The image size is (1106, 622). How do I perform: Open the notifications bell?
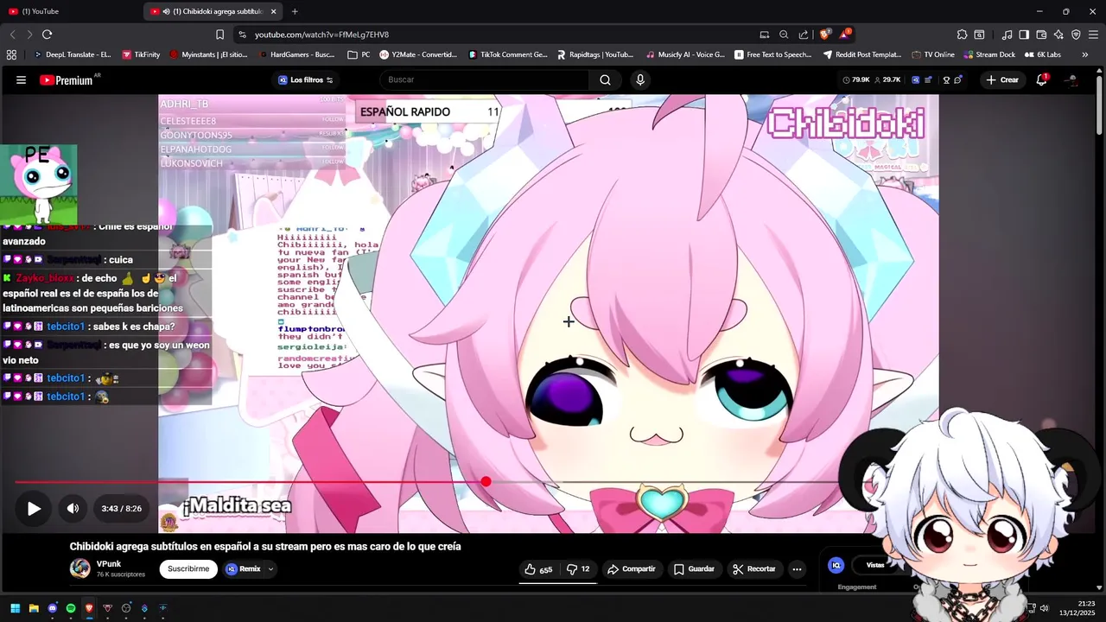(x=1041, y=79)
